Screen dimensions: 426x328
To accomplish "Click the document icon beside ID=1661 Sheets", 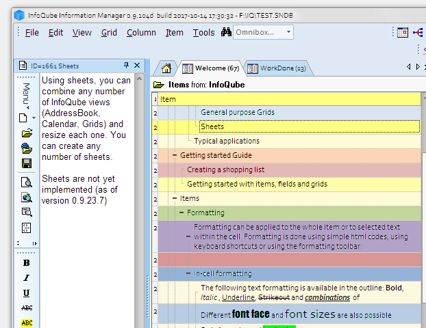I will click(x=23, y=66).
